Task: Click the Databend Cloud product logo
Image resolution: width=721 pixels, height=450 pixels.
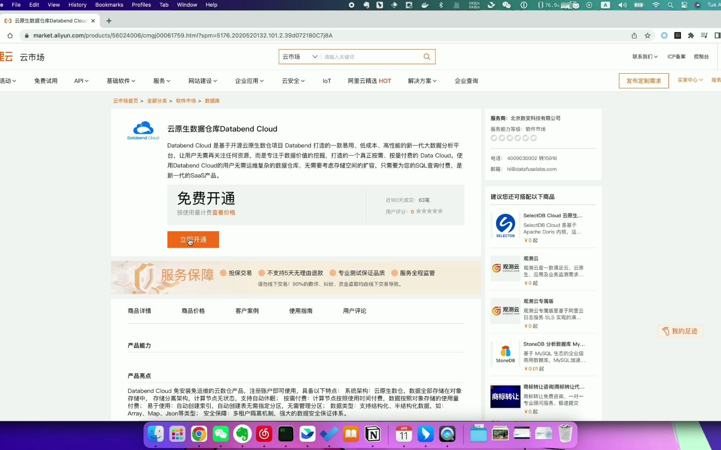Action: (143, 130)
